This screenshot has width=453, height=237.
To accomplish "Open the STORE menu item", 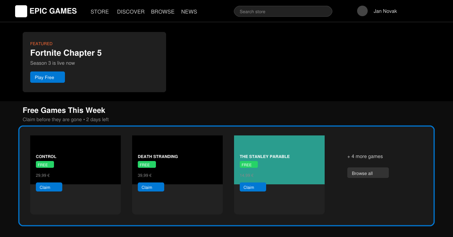I will click(x=100, y=12).
